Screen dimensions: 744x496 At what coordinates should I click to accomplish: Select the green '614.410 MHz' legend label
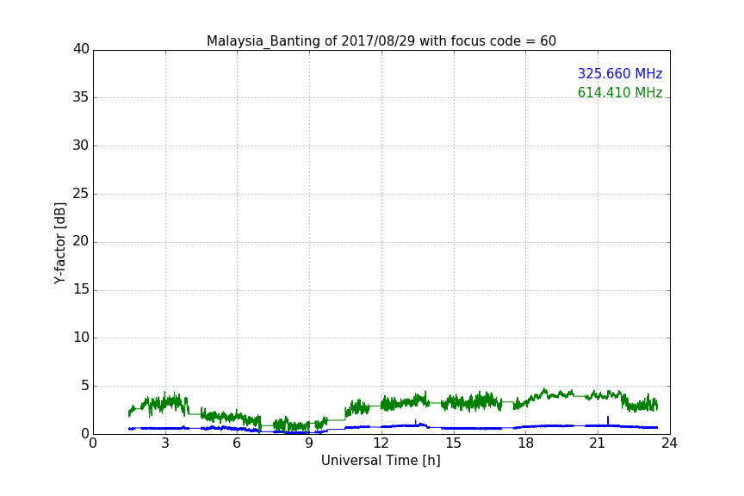620,92
